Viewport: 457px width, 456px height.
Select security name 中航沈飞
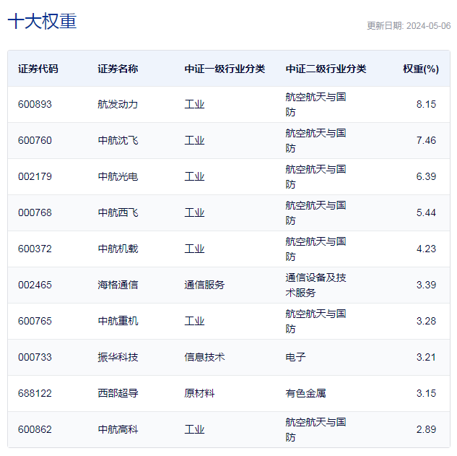click(x=118, y=140)
